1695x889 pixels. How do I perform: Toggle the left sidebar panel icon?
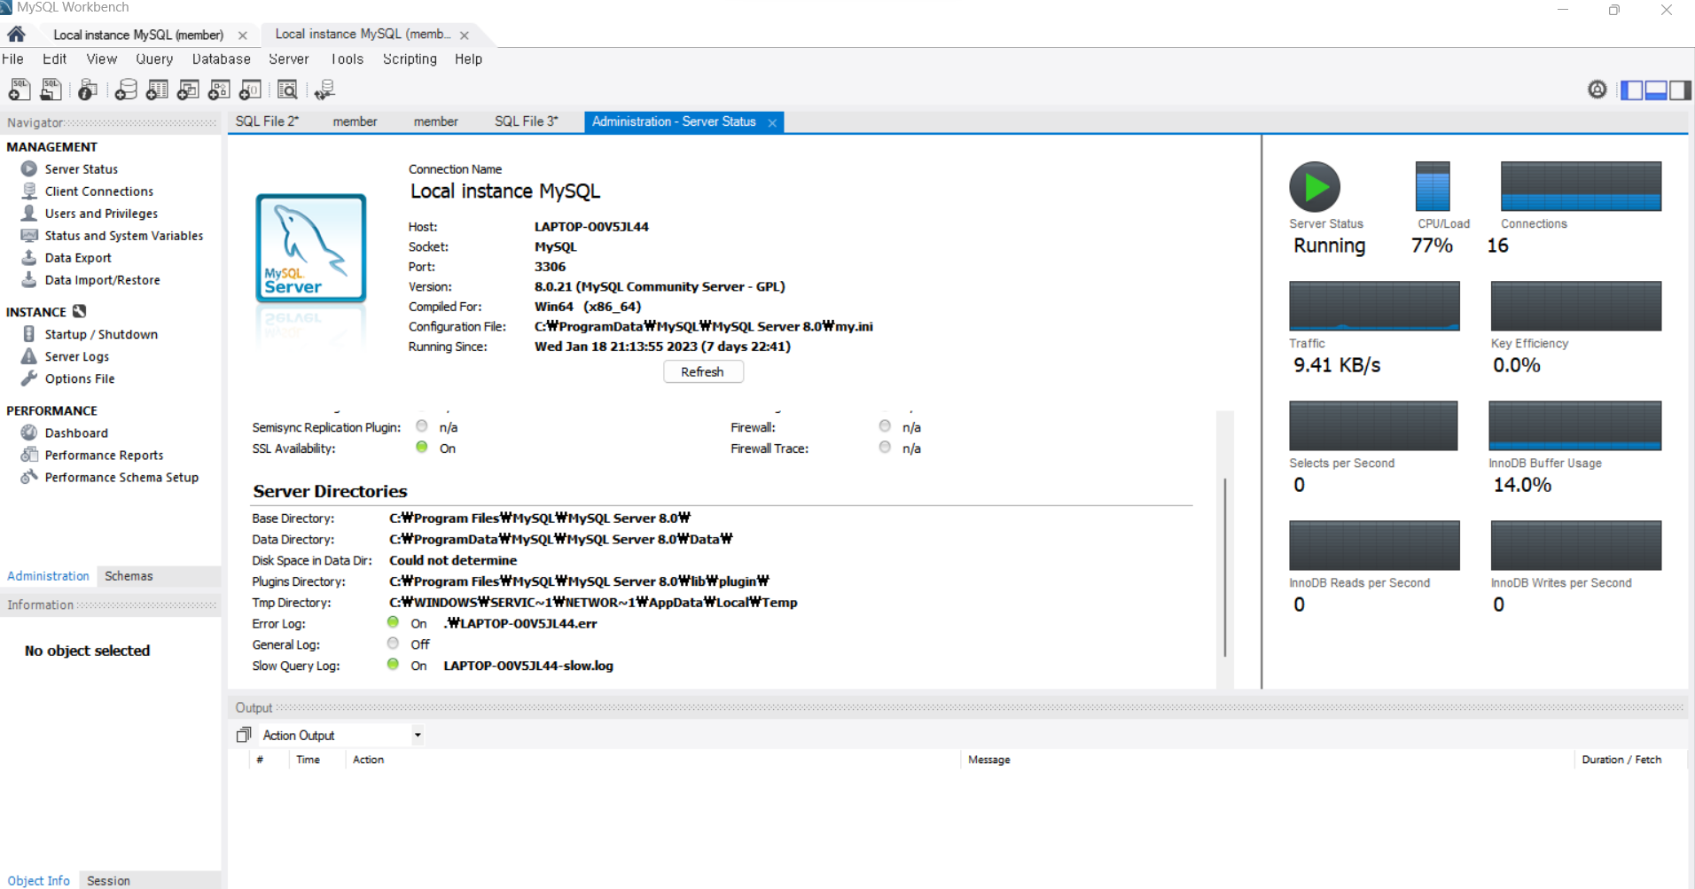[1631, 90]
